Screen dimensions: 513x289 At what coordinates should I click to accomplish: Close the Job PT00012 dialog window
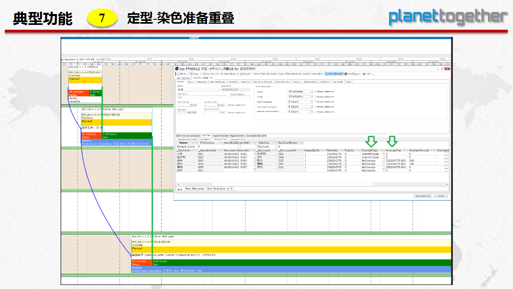pyautogui.click(x=448, y=69)
